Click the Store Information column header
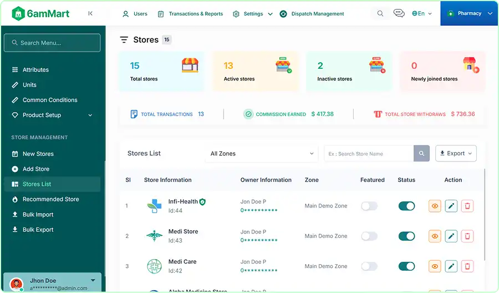This screenshot has height=293, width=499. pyautogui.click(x=167, y=180)
